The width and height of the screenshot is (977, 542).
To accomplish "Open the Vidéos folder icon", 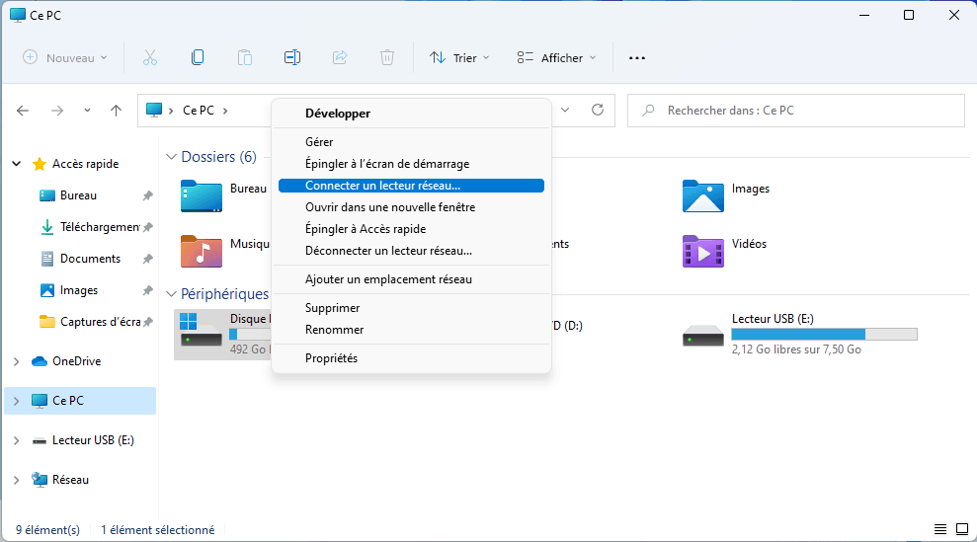I will (702, 251).
